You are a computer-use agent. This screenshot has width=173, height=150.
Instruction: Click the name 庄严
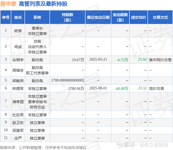pyautogui.click(x=18, y=138)
